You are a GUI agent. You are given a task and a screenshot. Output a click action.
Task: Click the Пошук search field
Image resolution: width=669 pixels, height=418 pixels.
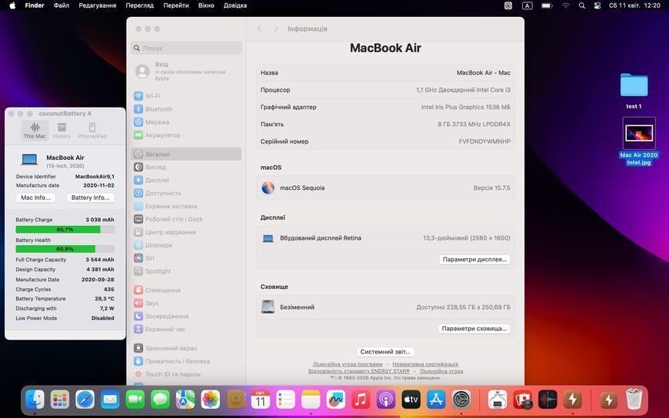pyautogui.click(x=186, y=48)
